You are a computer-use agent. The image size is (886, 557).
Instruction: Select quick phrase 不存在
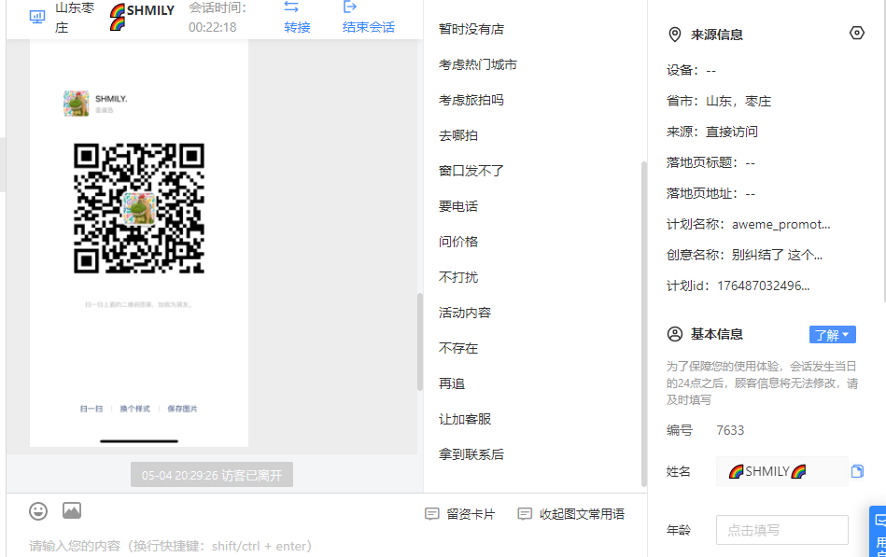pos(458,348)
